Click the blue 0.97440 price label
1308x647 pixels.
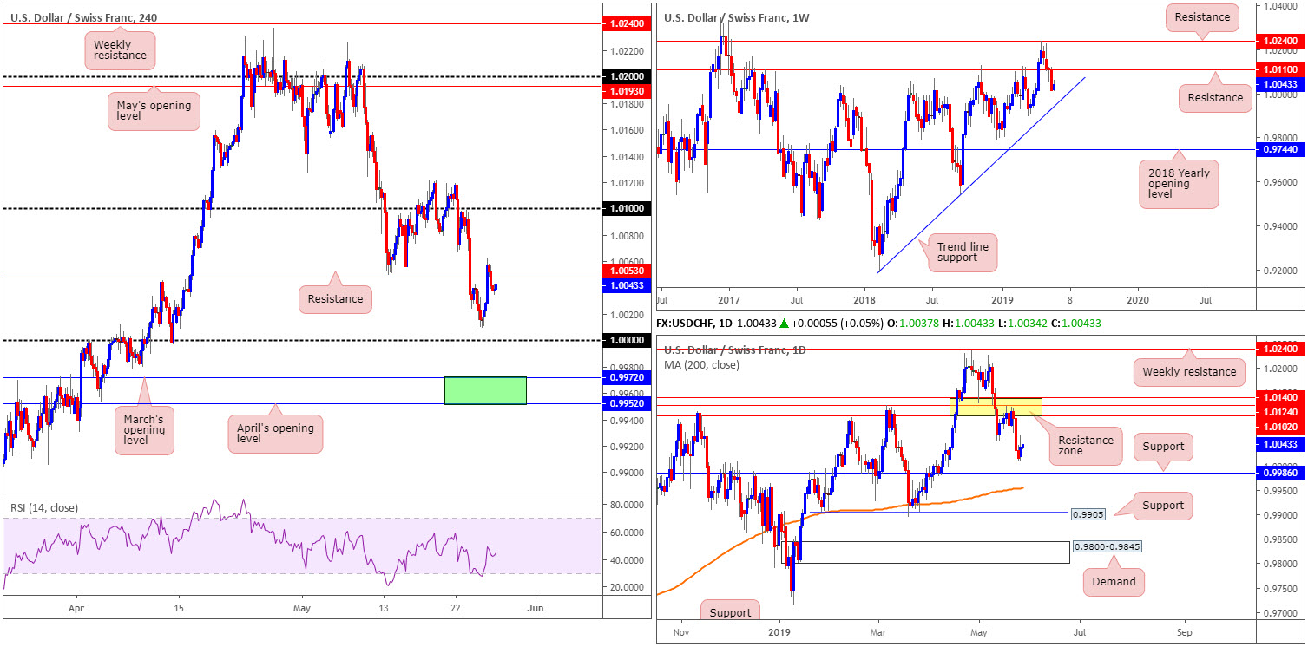1280,150
